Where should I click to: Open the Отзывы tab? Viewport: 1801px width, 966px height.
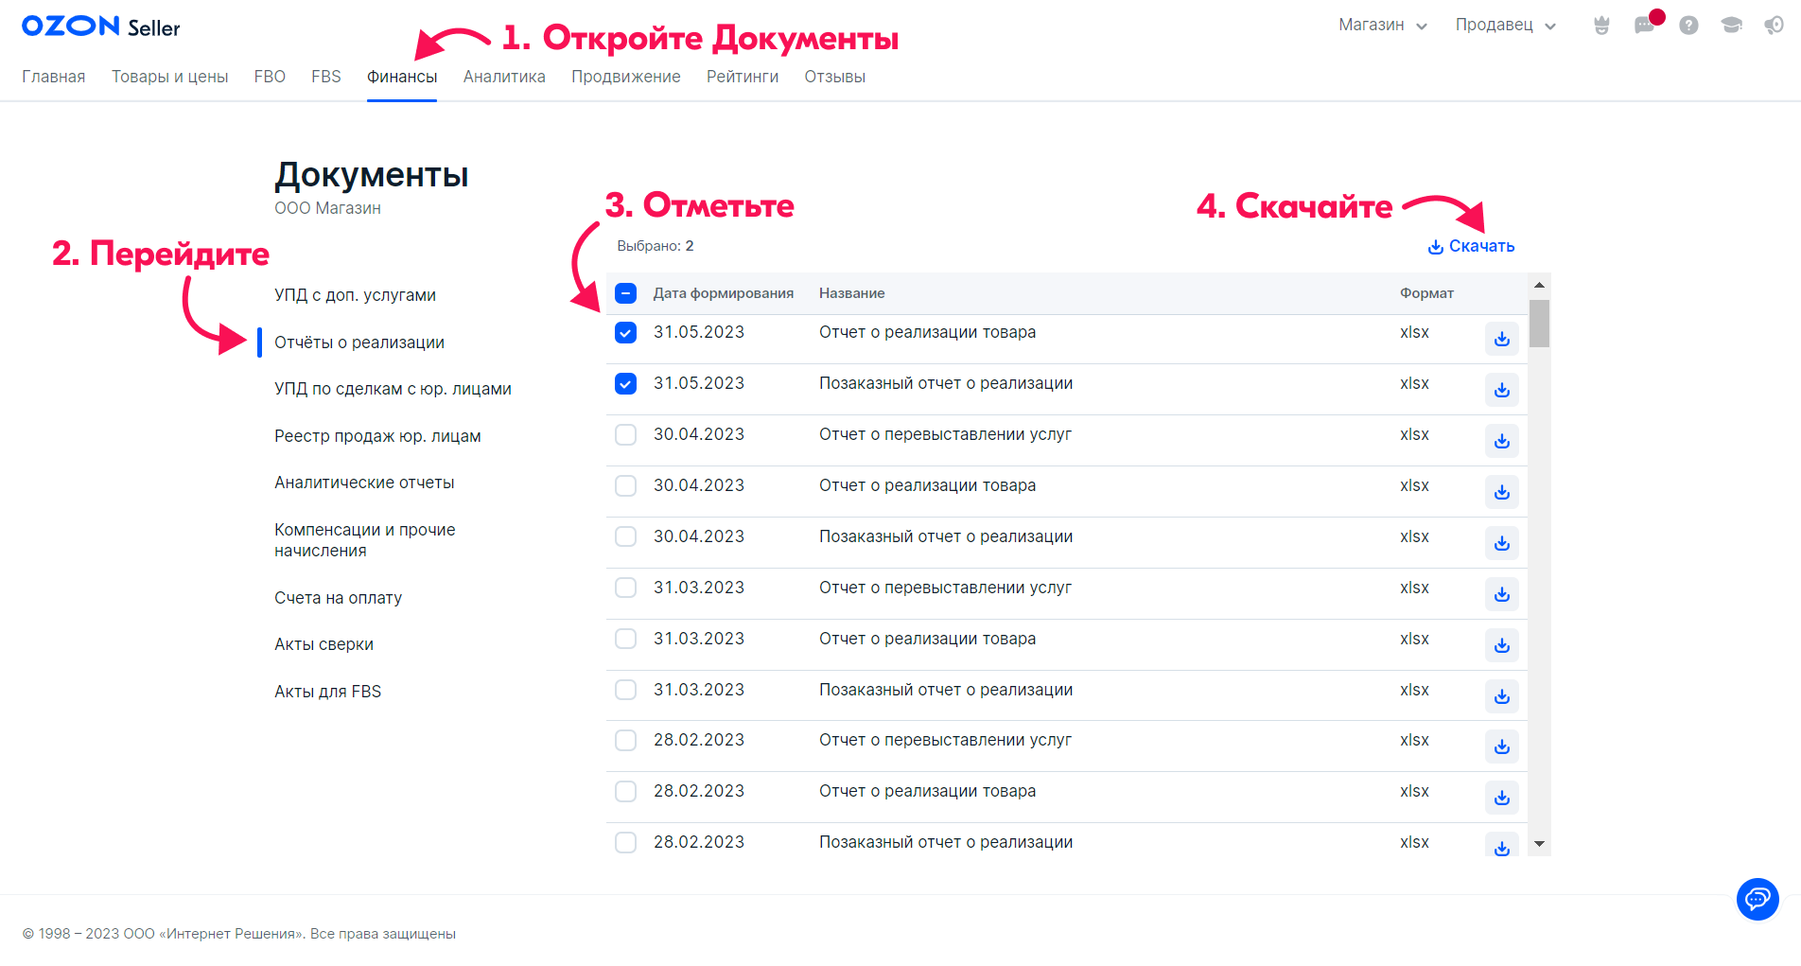[x=834, y=77]
